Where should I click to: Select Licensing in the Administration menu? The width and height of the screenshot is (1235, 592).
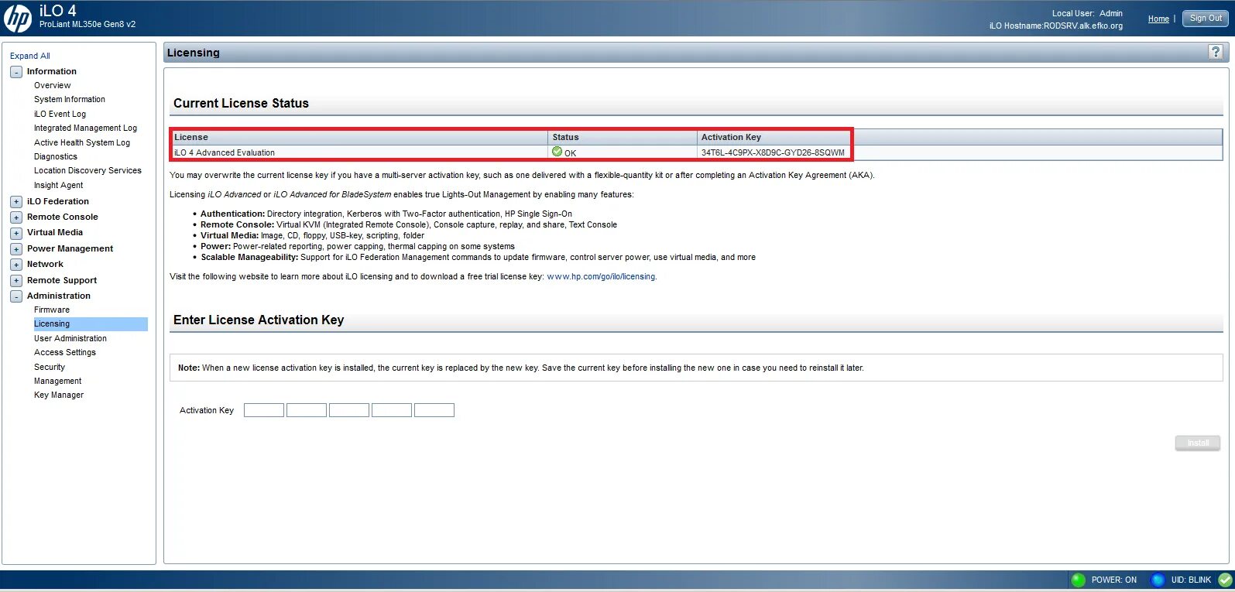[x=90, y=323]
